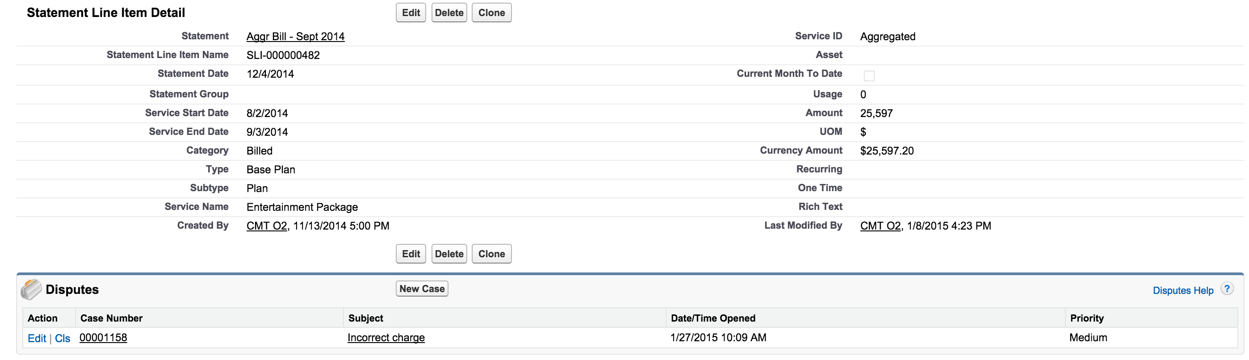1249x360 pixels.
Task: Click the bottom Clone button
Action: click(x=492, y=254)
